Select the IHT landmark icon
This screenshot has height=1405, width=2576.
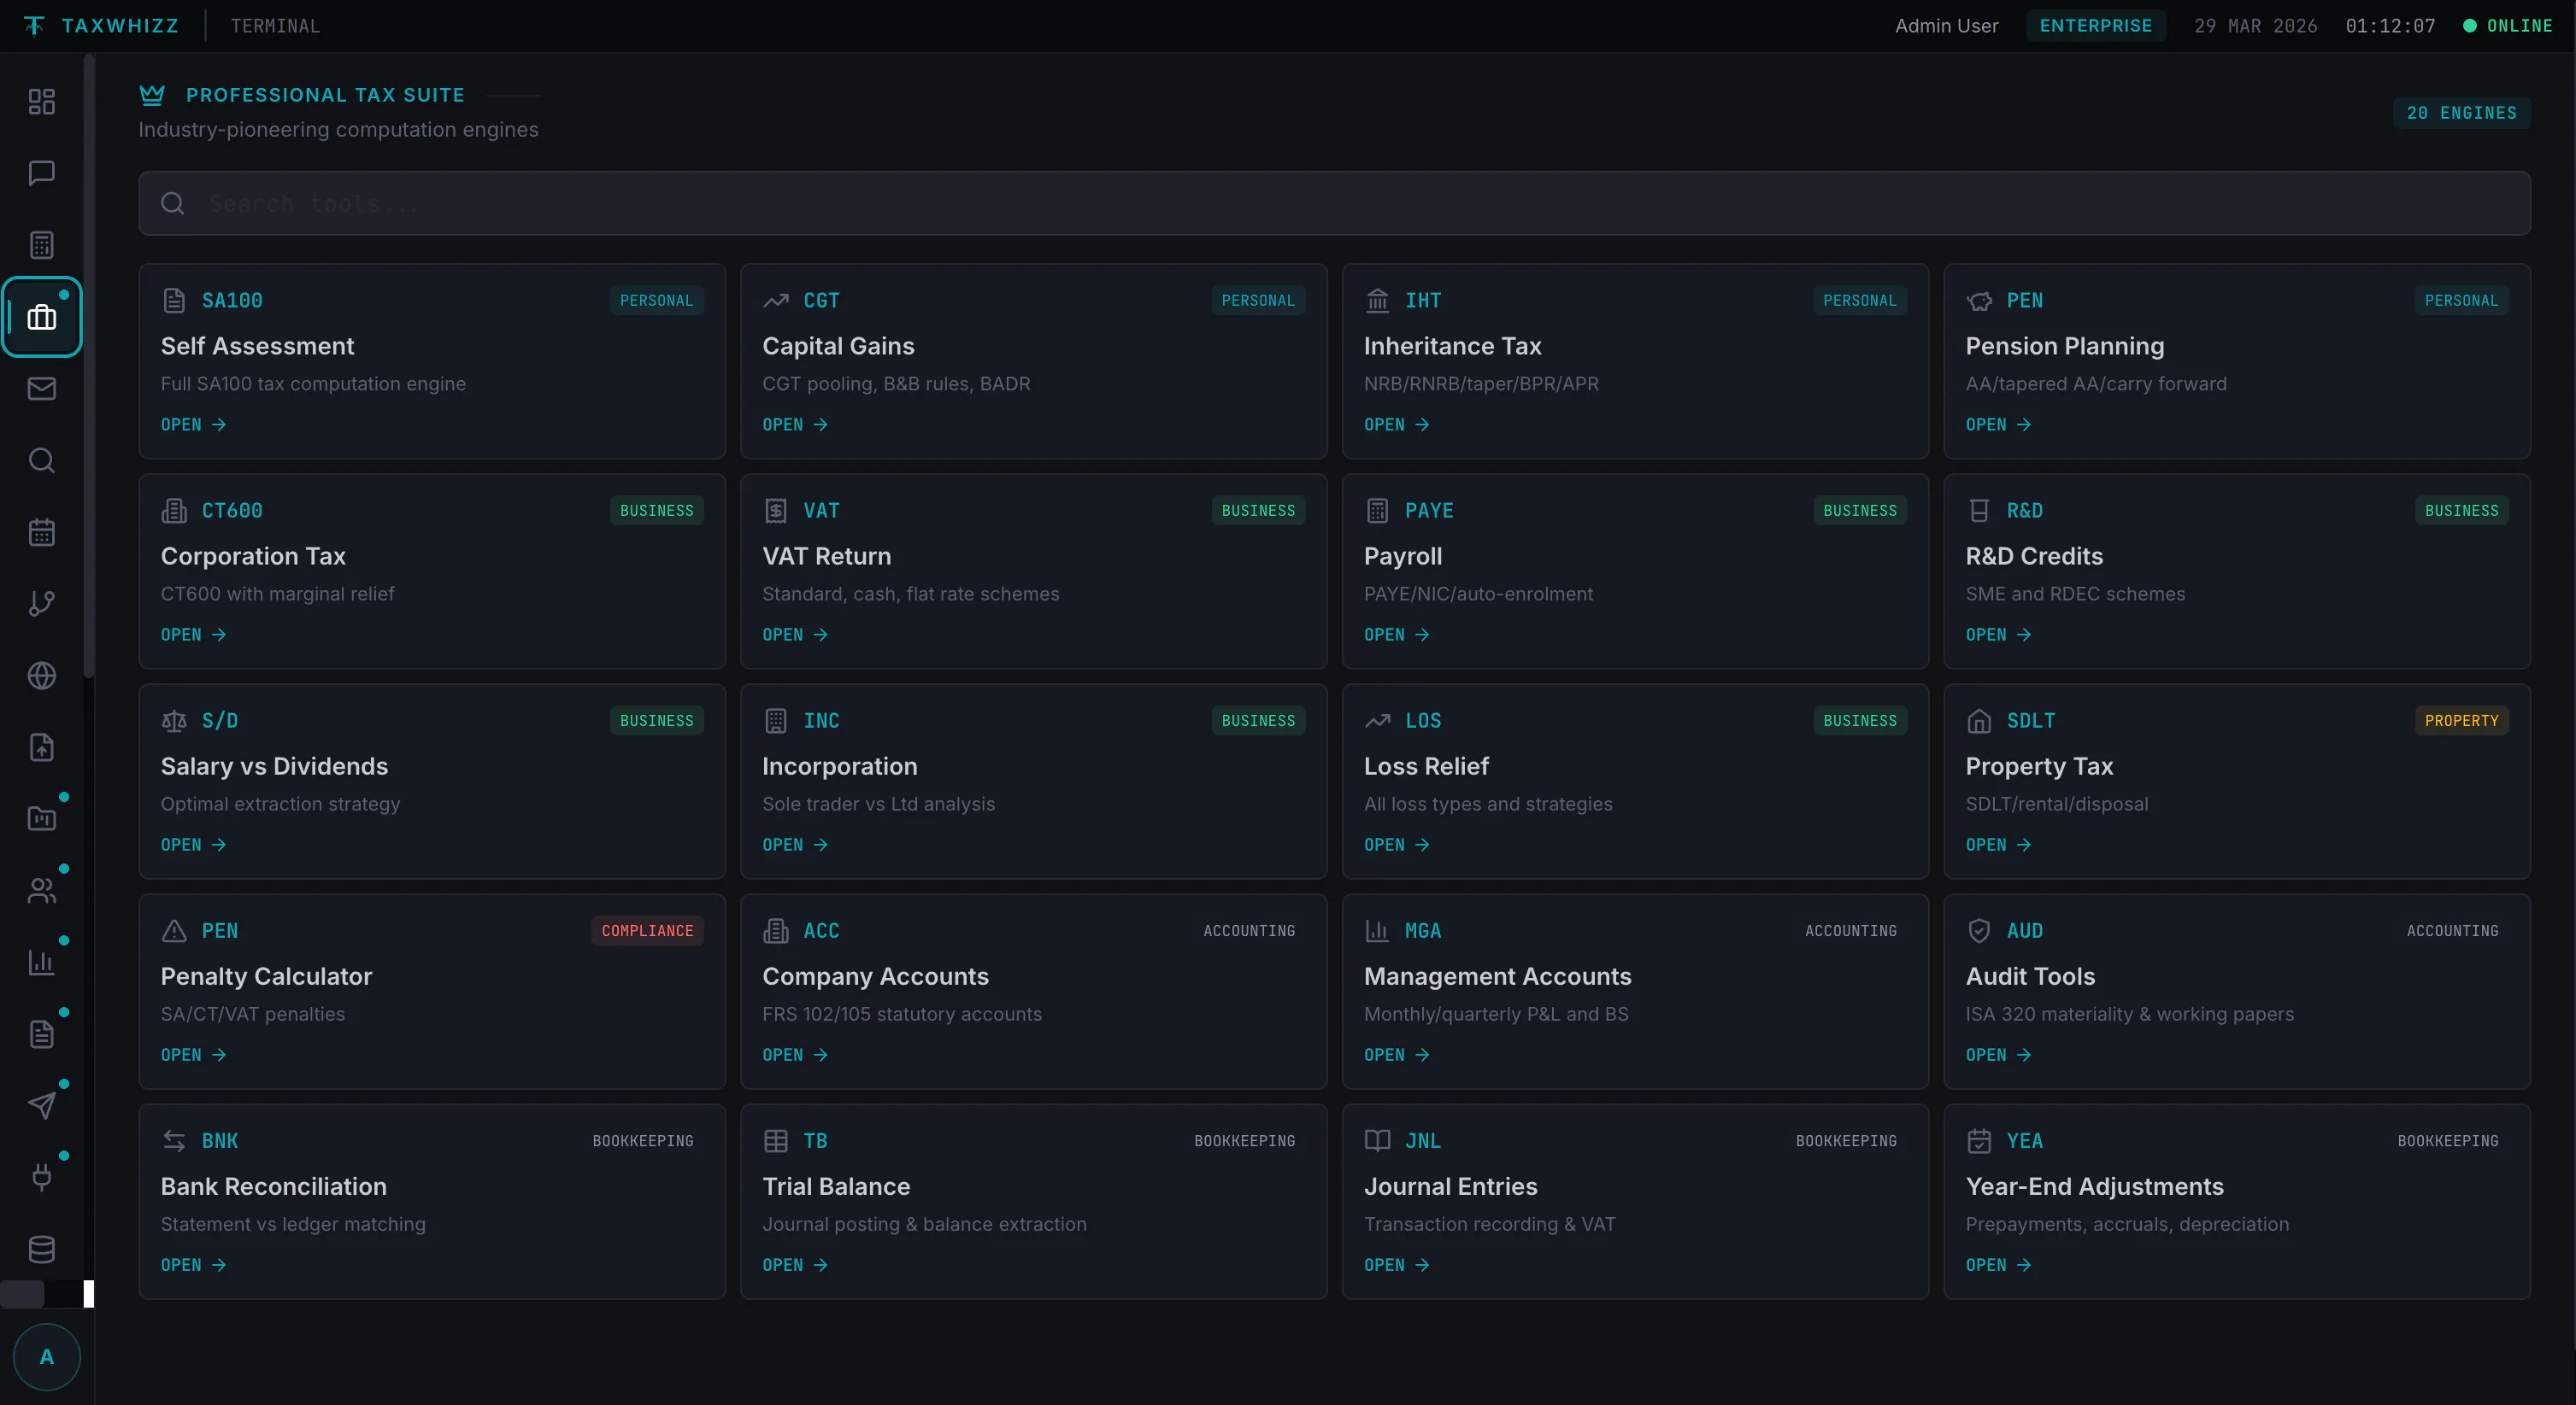click(x=1377, y=301)
